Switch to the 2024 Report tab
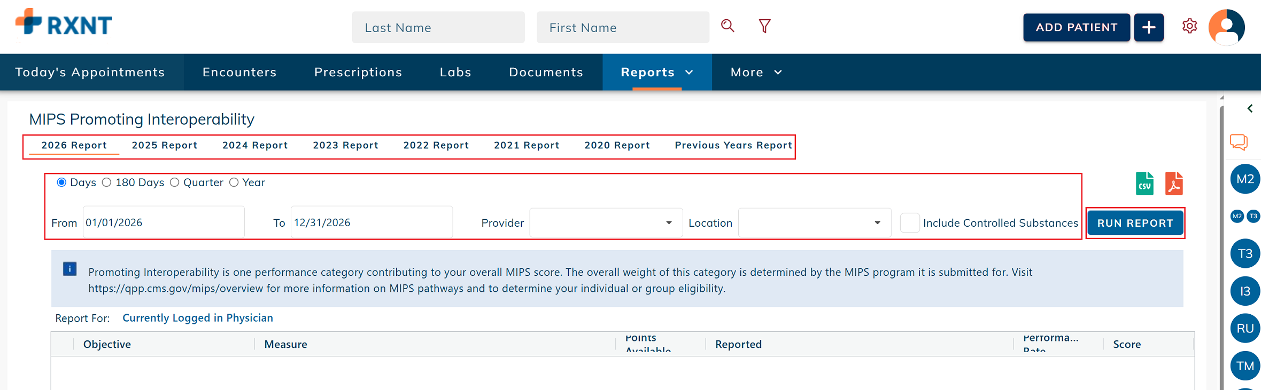This screenshot has width=1261, height=390. 255,145
